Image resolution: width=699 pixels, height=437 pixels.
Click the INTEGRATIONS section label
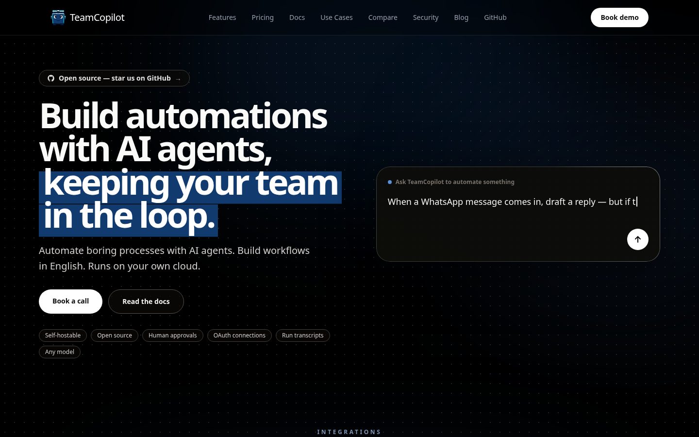(349, 432)
